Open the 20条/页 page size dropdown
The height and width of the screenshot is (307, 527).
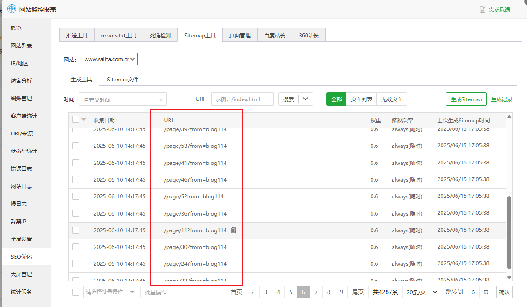tap(422, 292)
